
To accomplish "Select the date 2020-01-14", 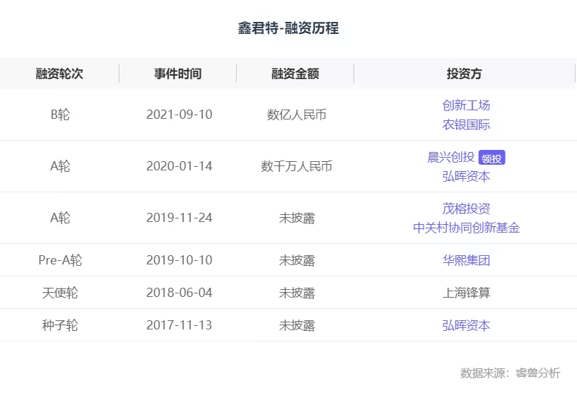I will coord(179,166).
